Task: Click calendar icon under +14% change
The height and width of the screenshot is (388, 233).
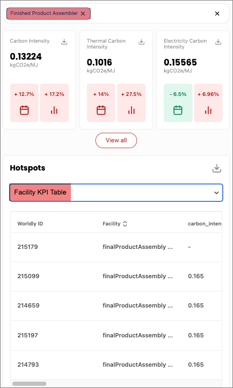Action: tap(101, 110)
